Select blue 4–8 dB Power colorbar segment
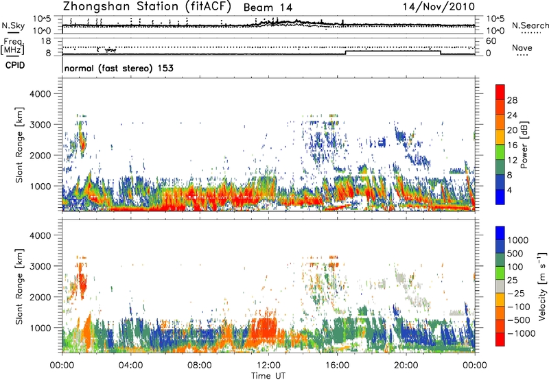Viewport: 549px width, 380px height. pyautogui.click(x=500, y=182)
